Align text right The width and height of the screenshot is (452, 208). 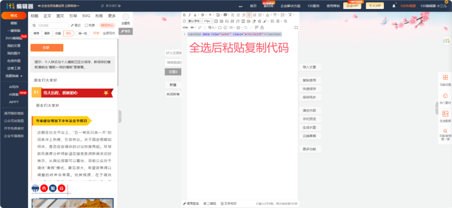click(x=244, y=15)
